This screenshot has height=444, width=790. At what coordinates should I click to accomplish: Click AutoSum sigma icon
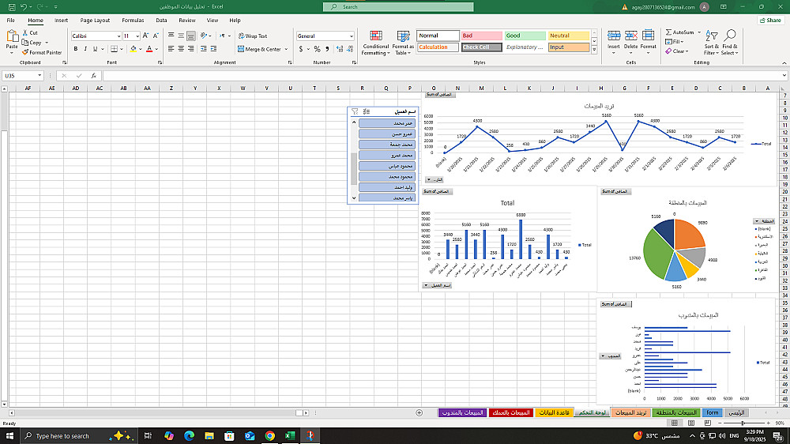[x=668, y=32]
